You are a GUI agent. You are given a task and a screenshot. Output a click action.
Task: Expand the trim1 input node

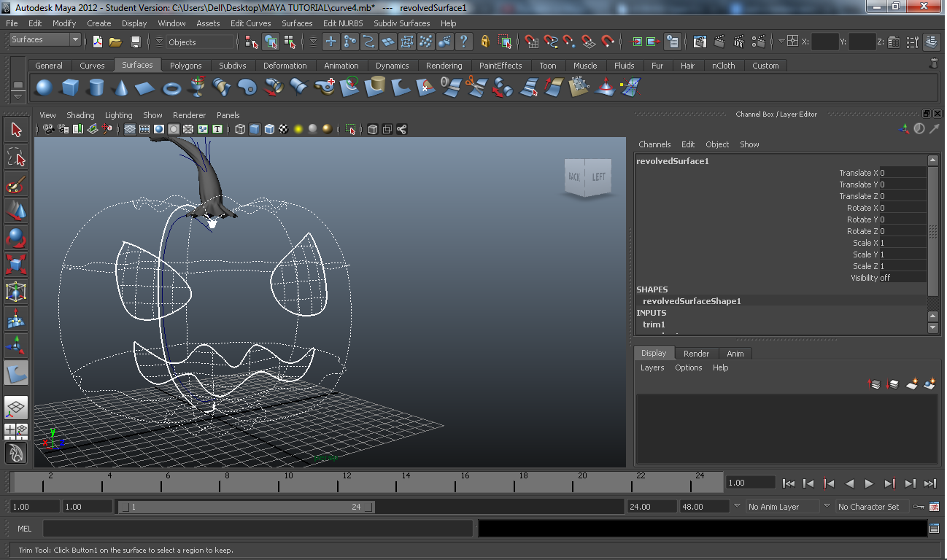[x=654, y=324]
